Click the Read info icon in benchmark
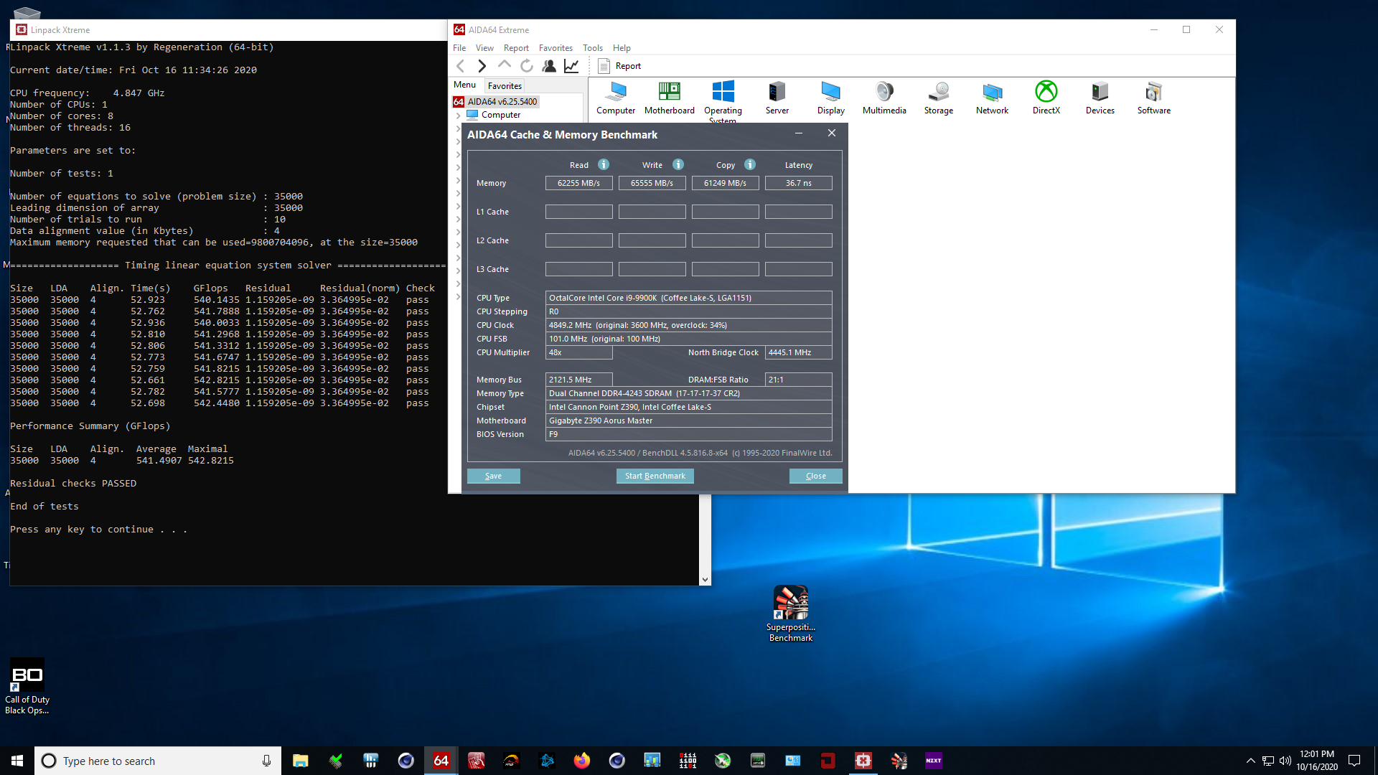The width and height of the screenshot is (1378, 775). (604, 164)
